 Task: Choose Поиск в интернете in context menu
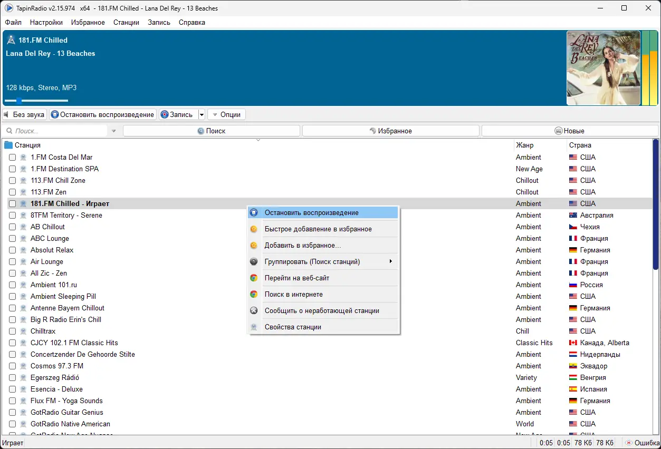323,294
